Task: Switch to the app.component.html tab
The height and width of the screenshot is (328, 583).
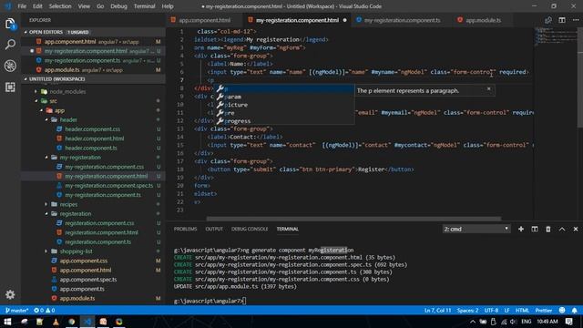Action: (204, 20)
